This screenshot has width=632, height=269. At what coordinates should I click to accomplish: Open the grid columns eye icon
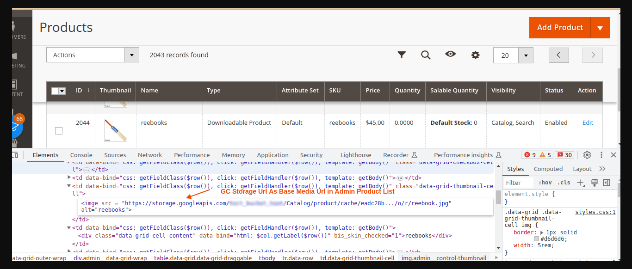(x=450, y=55)
